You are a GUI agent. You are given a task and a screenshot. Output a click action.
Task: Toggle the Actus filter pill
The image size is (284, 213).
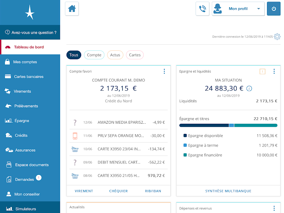(x=115, y=55)
